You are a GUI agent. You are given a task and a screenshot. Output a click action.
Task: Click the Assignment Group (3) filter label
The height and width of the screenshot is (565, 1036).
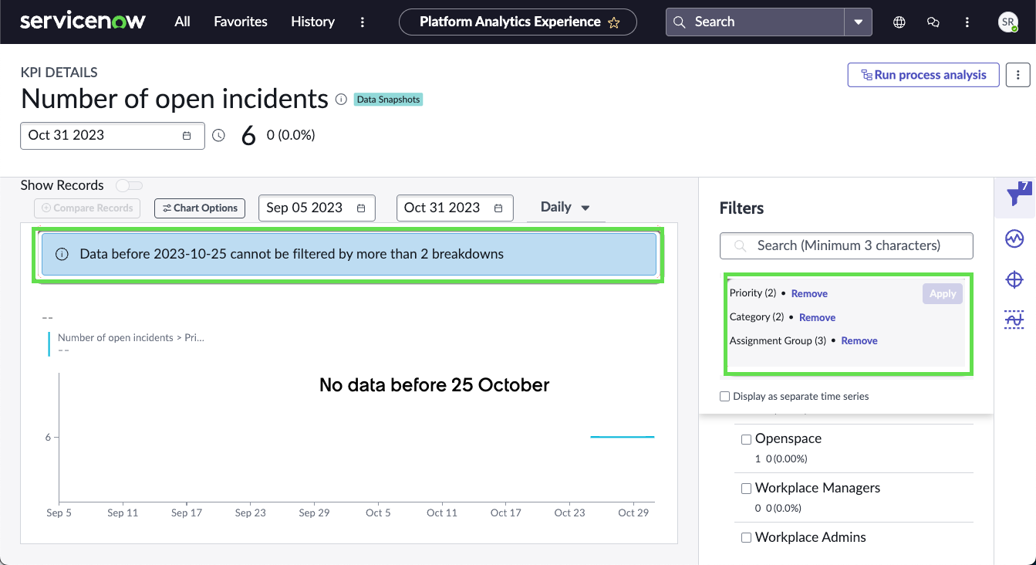tap(778, 340)
